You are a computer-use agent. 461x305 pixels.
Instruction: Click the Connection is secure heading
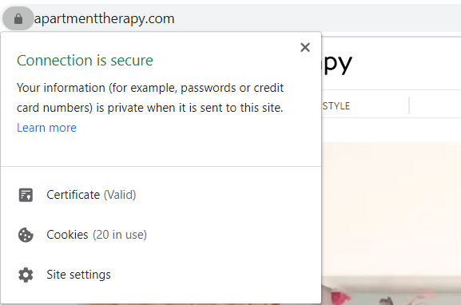85,61
